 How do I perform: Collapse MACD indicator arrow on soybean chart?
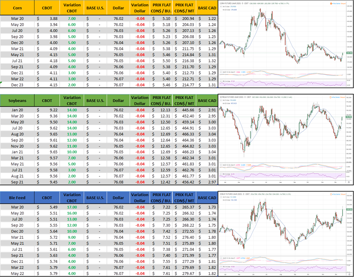221,165
